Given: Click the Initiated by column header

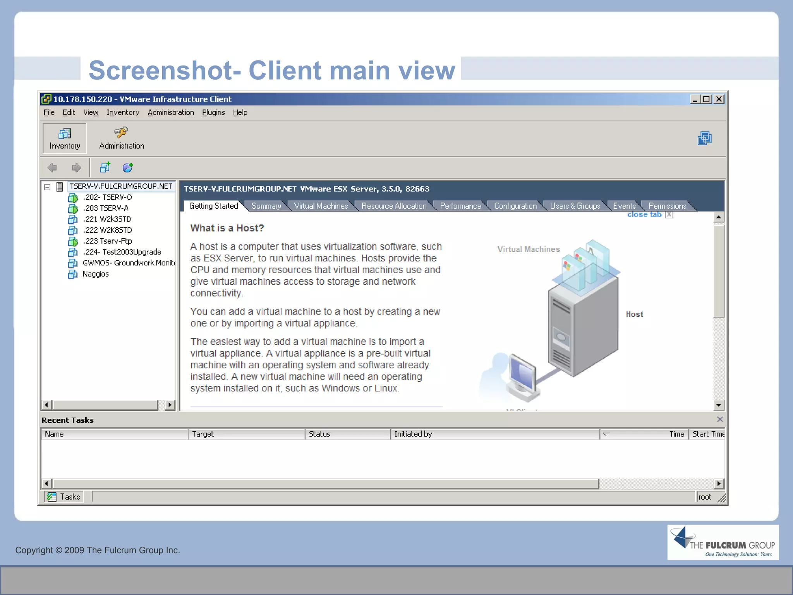Looking at the screenshot, I should click(x=495, y=434).
